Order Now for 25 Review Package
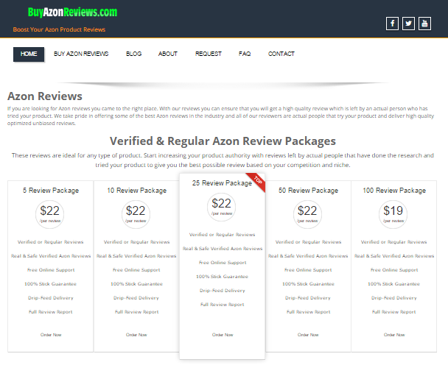This screenshot has width=448, height=365. tap(223, 335)
